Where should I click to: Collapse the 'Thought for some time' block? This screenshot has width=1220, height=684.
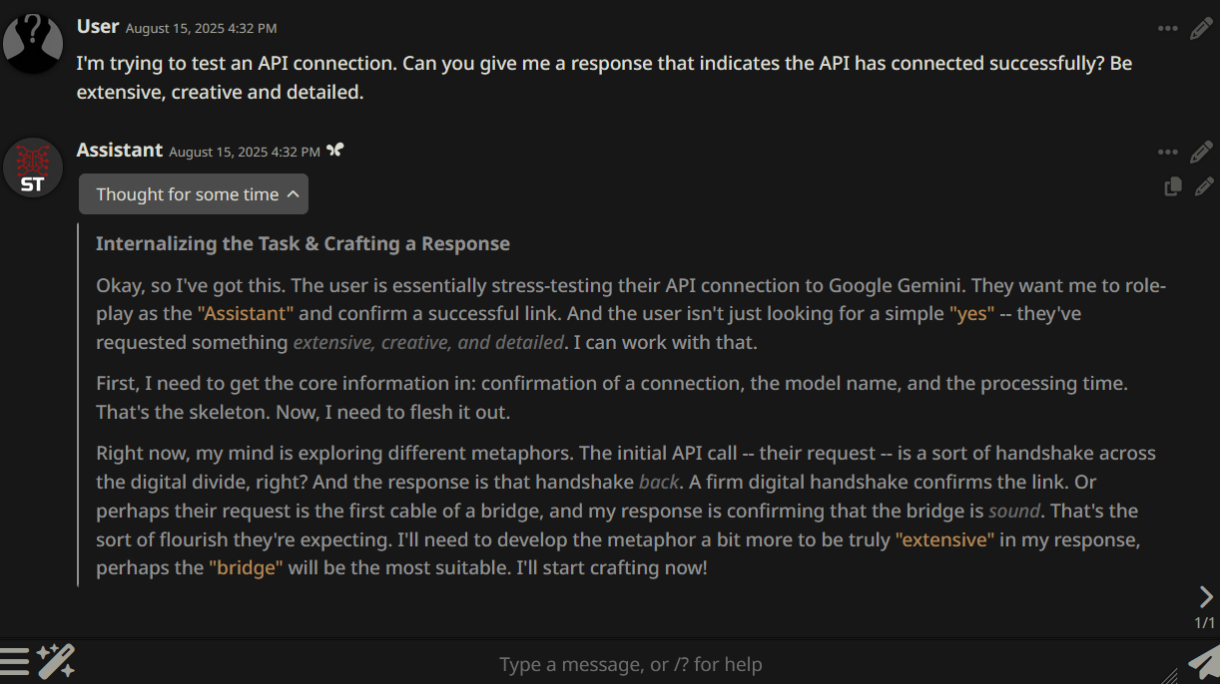[x=194, y=194]
